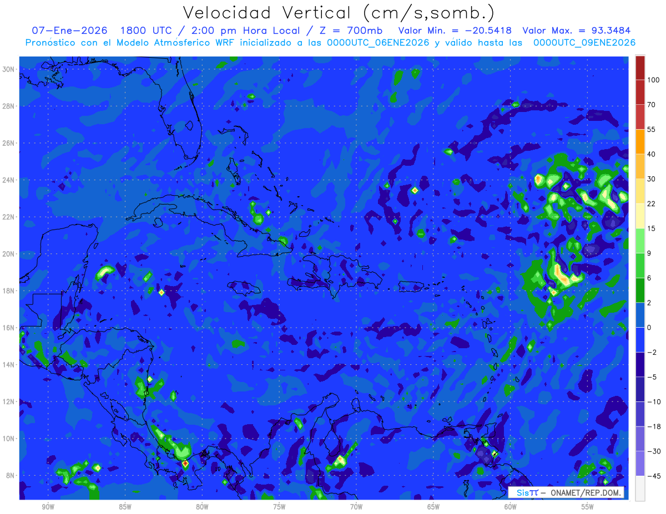
Task: Click the colorbar value label -18
Action: 653,426
